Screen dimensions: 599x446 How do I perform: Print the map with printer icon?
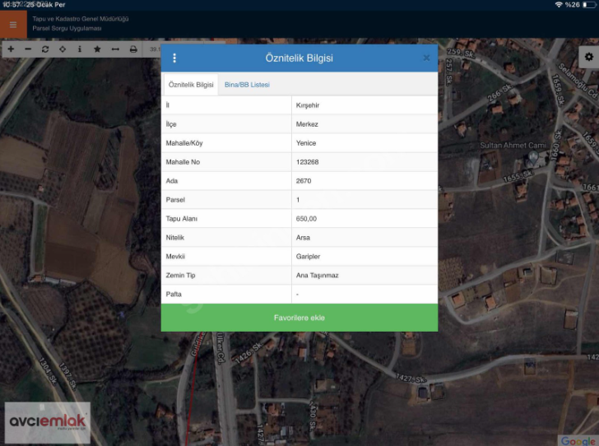coord(133,49)
